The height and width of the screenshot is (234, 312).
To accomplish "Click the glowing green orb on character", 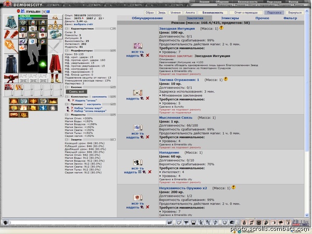I will pyautogui.click(x=43, y=64).
